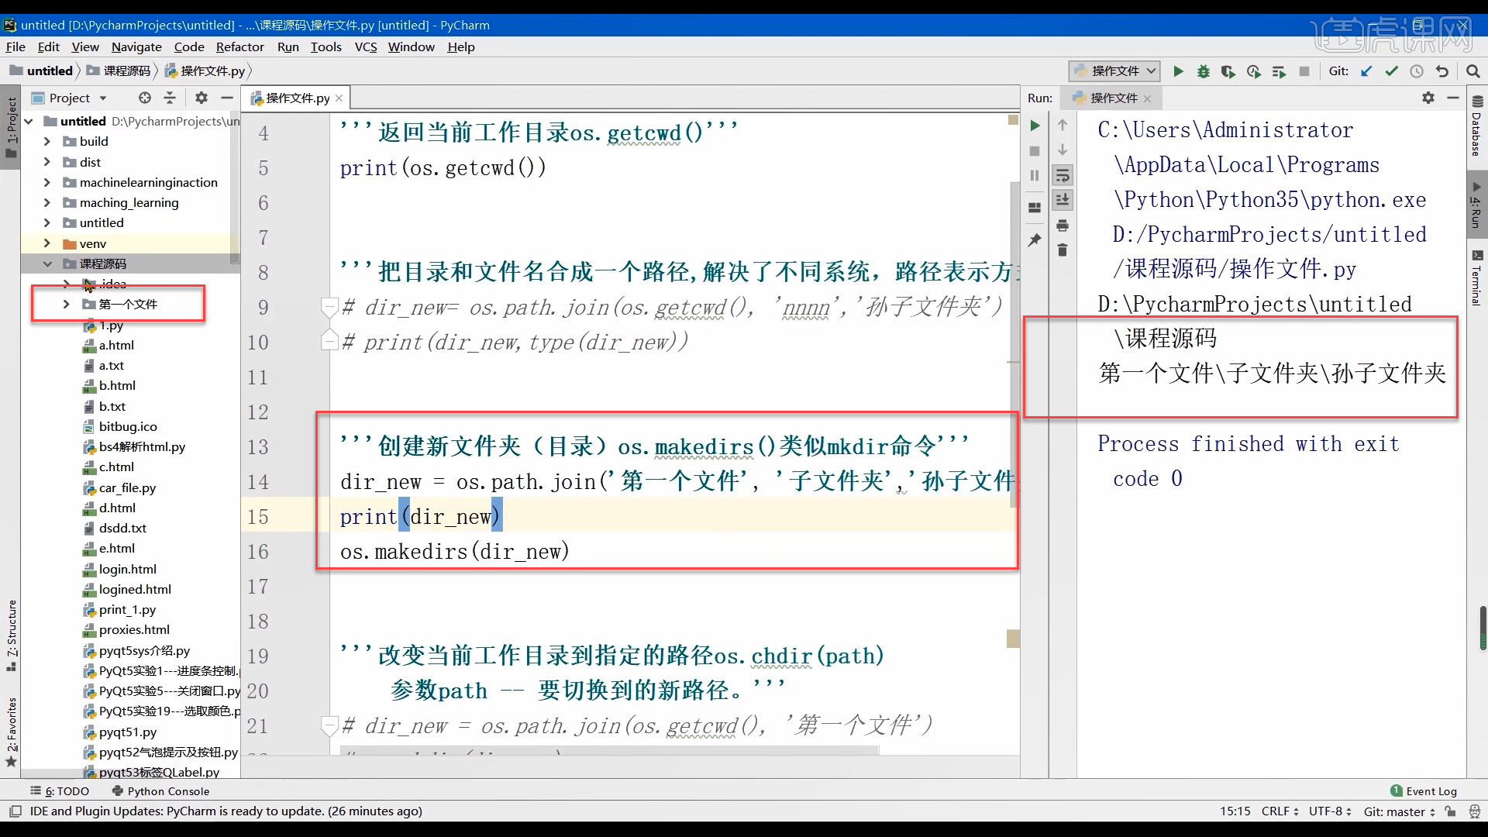
Task: Rerun the program in the Run panel
Action: [1035, 125]
